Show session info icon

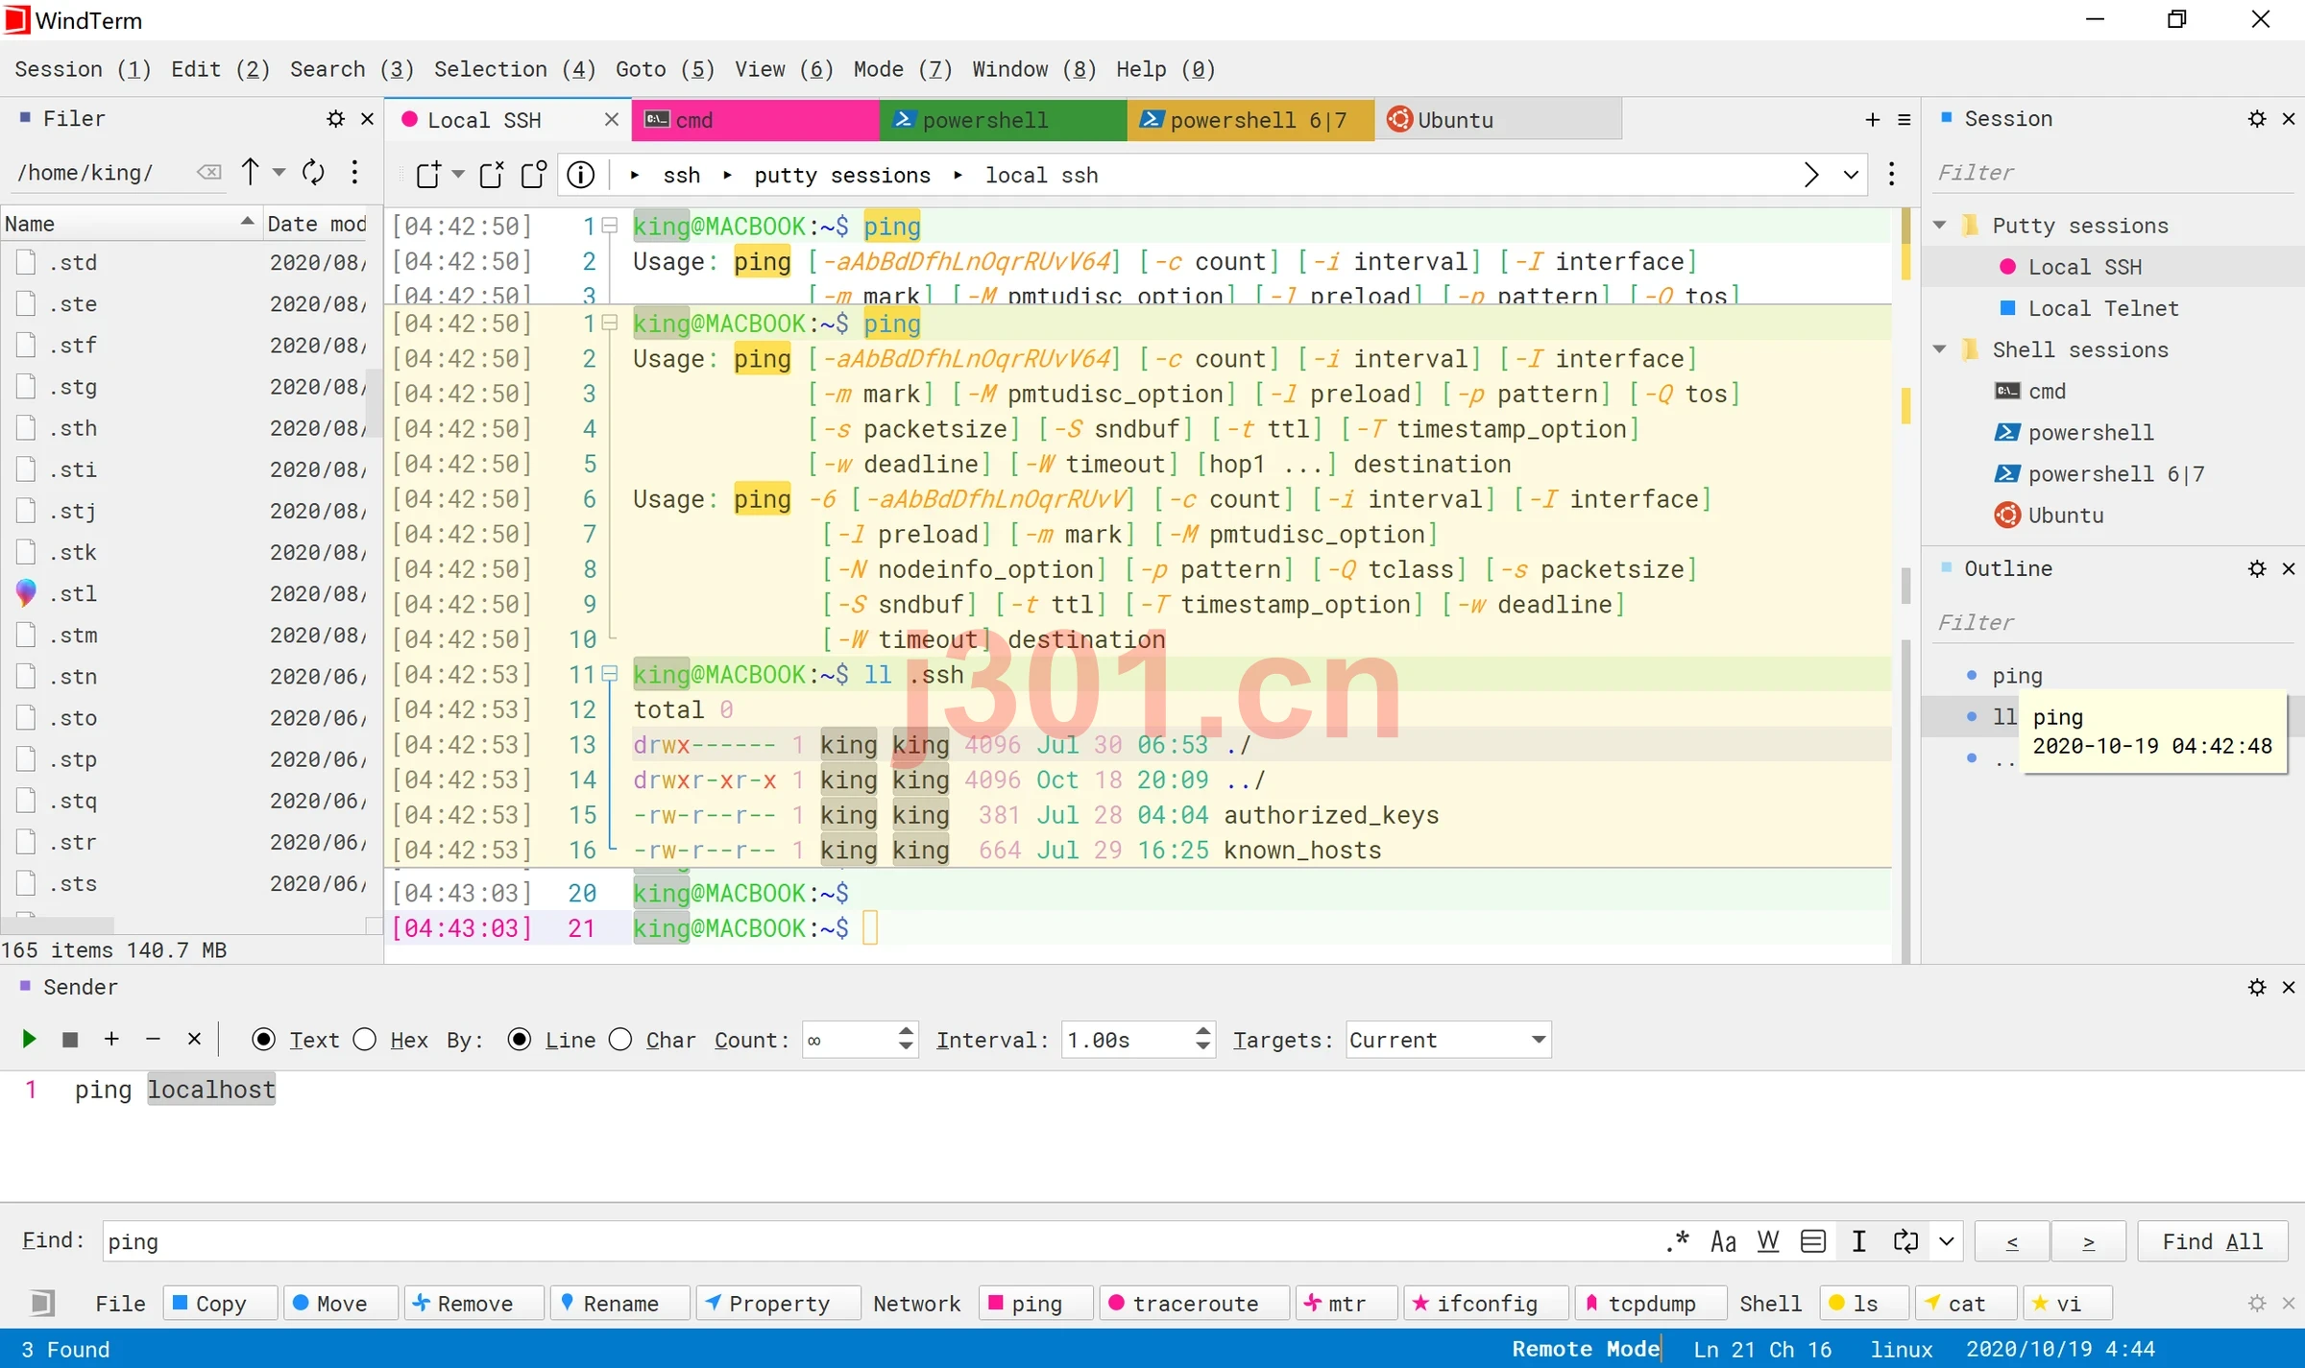[x=581, y=175]
